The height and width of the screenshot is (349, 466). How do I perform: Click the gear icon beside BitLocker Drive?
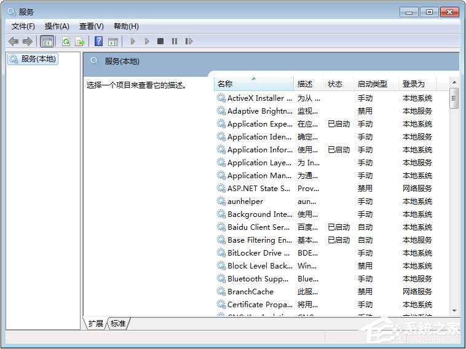coord(221,253)
